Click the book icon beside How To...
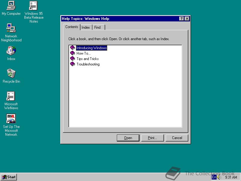The height and width of the screenshot is (181, 241). (x=73, y=53)
